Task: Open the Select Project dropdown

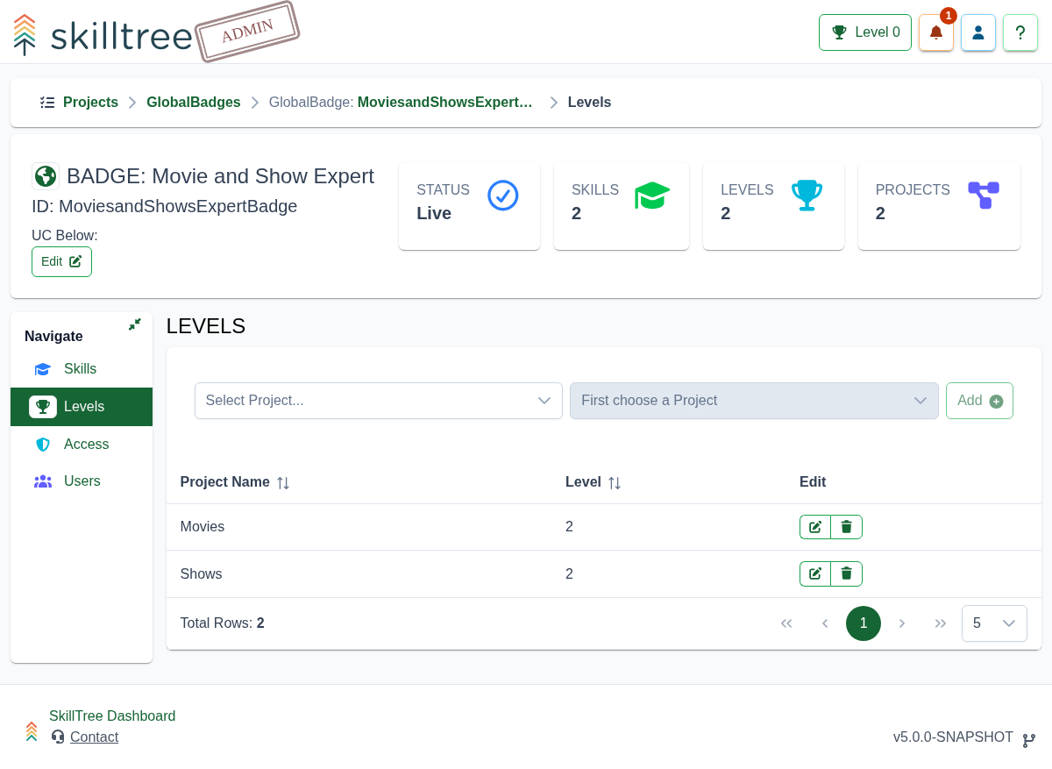Action: pyautogui.click(x=379, y=401)
